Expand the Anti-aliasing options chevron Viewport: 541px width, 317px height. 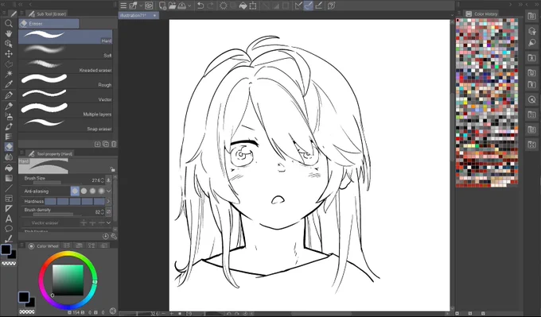109,191
